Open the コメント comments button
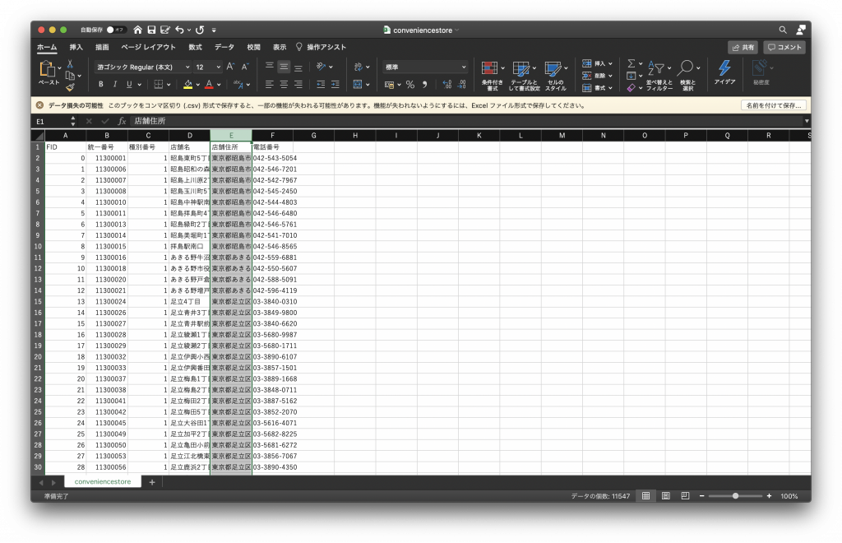Image resolution: width=842 pixels, height=543 pixels. click(784, 47)
